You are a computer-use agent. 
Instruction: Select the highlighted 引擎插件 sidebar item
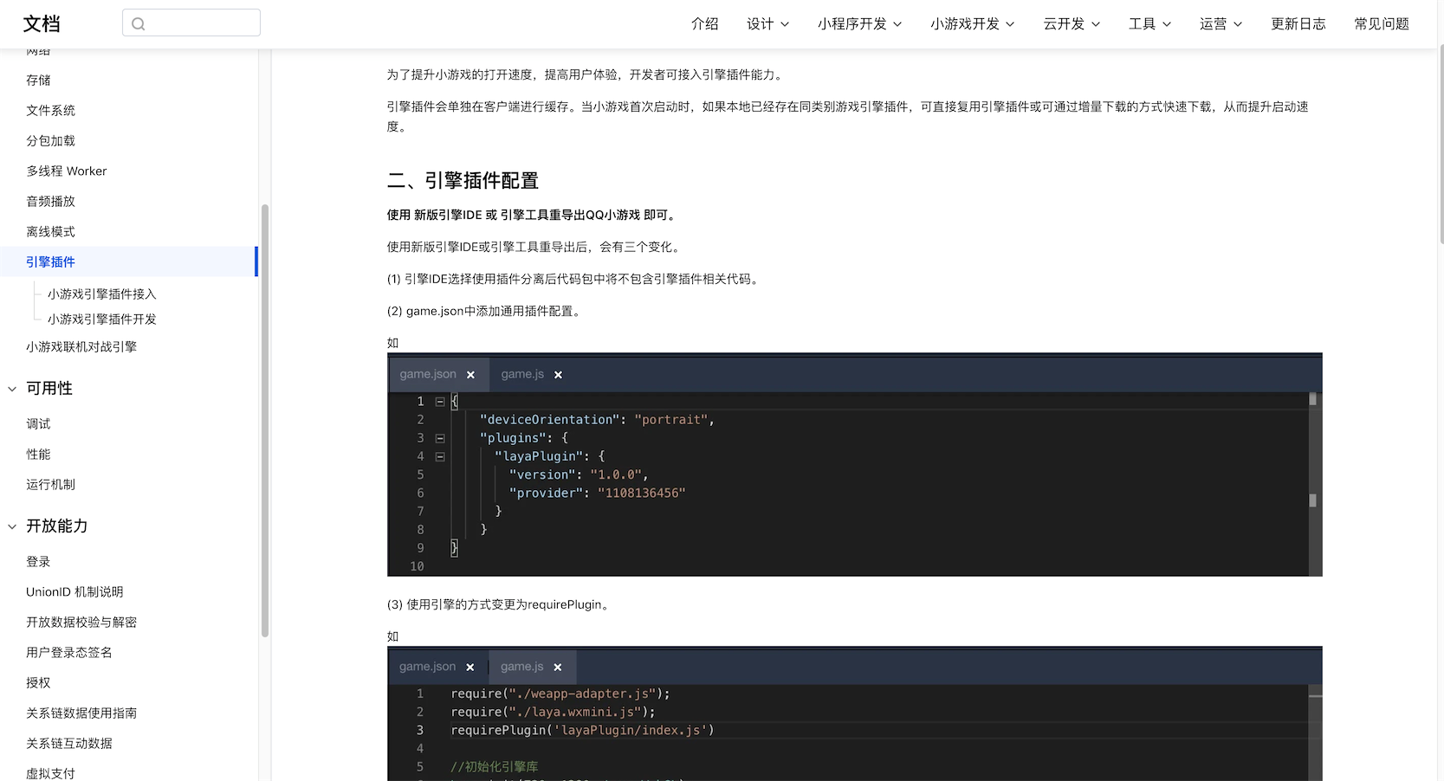(x=129, y=261)
